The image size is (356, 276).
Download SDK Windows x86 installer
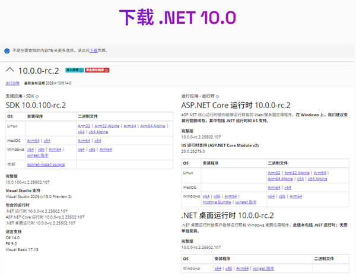(41, 149)
